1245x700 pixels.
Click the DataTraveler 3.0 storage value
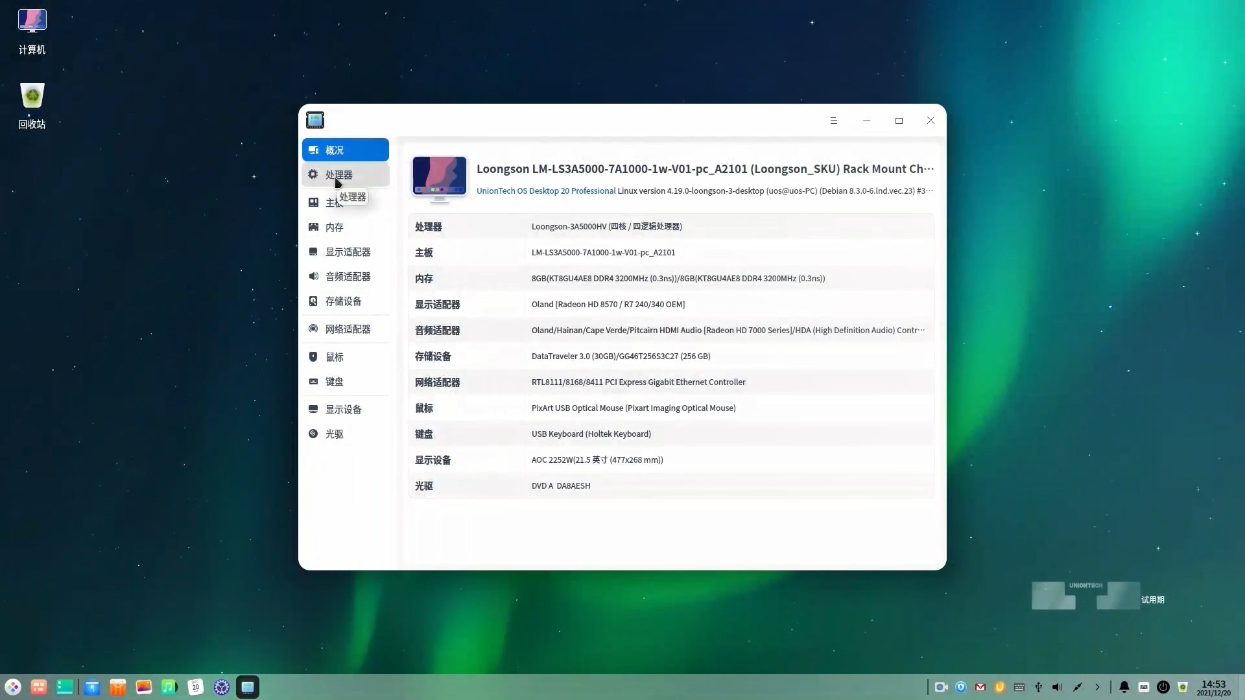[x=621, y=356]
